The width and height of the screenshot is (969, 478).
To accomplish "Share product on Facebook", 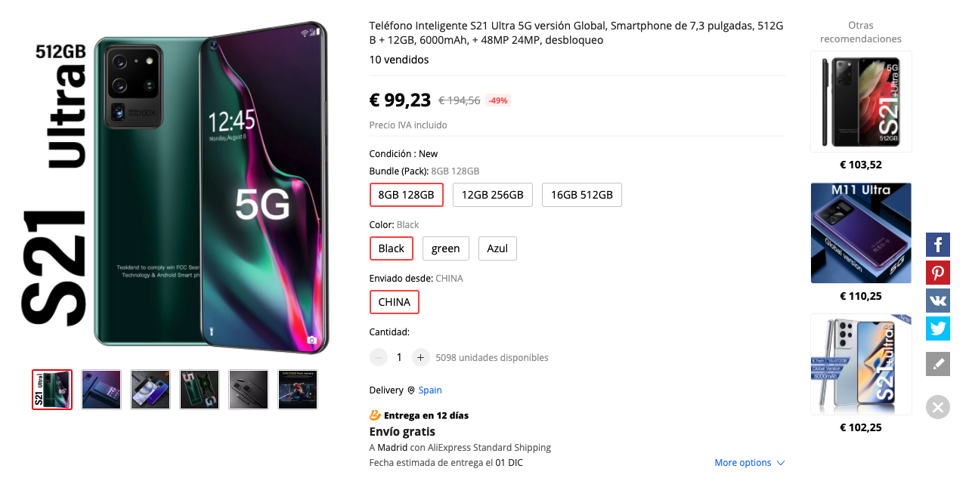I will coord(938,245).
